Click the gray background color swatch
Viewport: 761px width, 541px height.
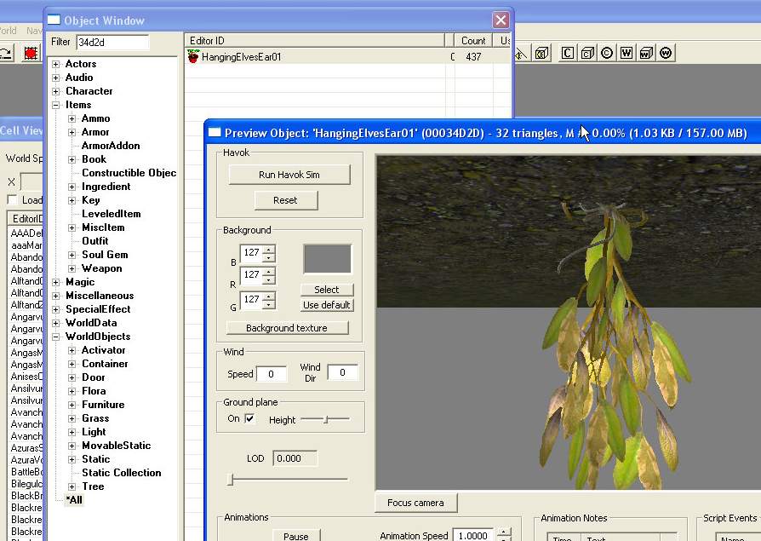tap(327, 259)
